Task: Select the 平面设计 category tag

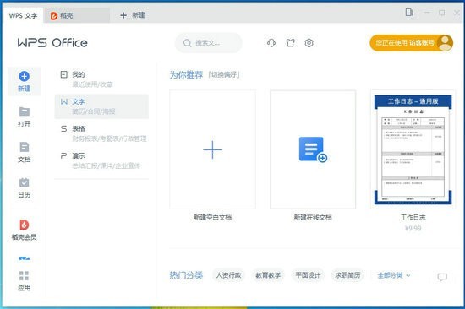Action: [308, 275]
